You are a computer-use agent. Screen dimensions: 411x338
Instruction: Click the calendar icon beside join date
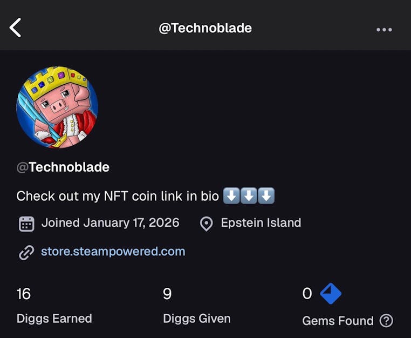click(26, 224)
